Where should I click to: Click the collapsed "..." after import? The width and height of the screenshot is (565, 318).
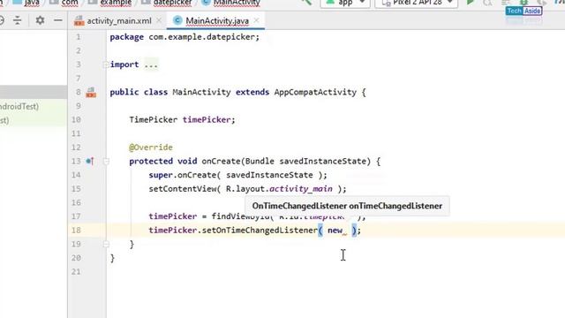tap(151, 64)
